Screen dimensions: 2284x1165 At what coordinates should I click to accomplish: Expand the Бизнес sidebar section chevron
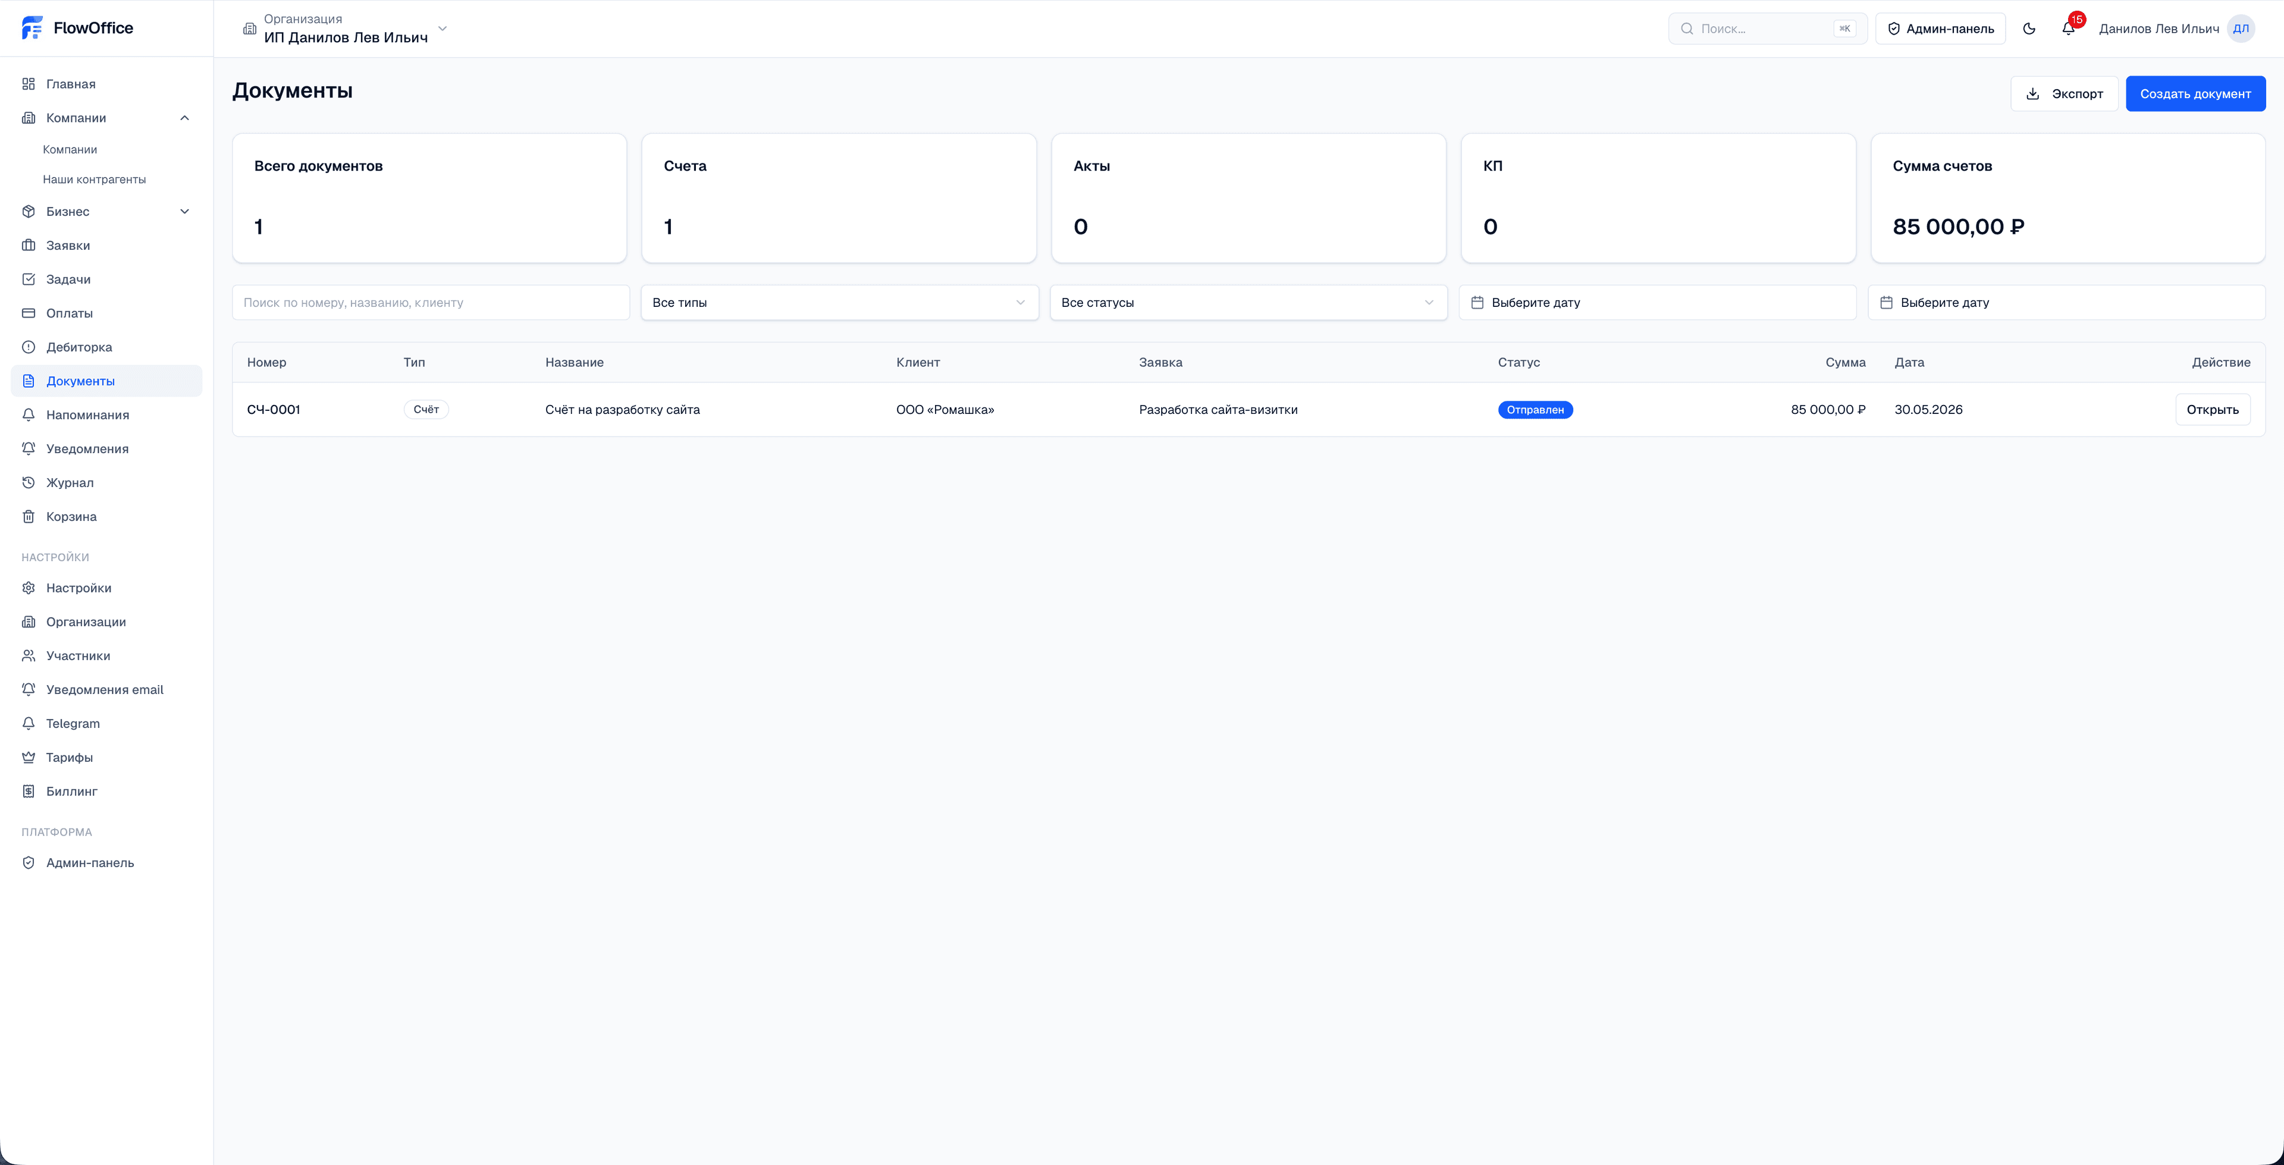pyautogui.click(x=184, y=212)
